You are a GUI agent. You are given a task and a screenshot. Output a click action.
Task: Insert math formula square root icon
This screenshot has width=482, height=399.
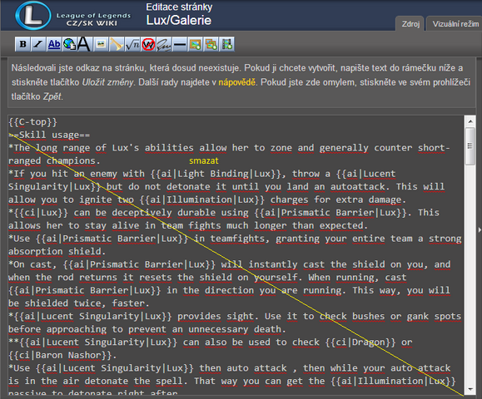coord(132,44)
